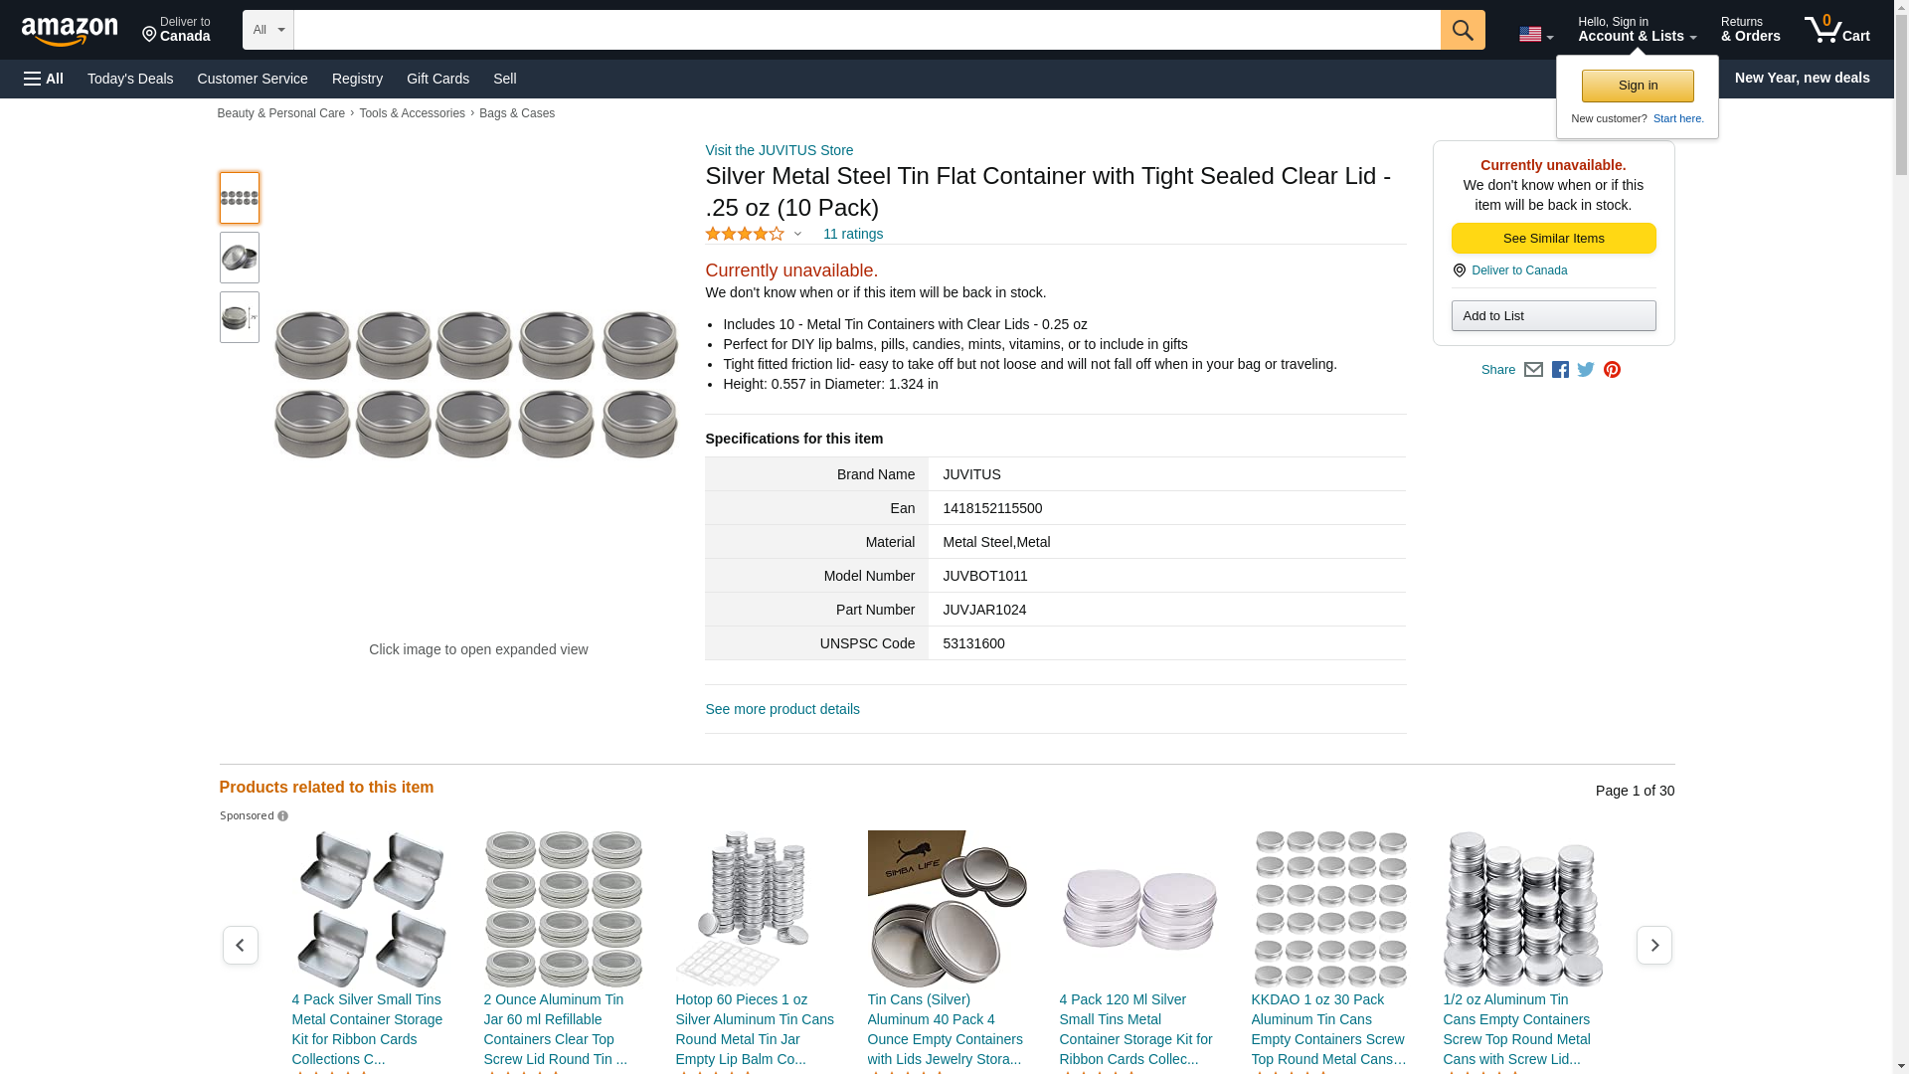The height and width of the screenshot is (1074, 1909).
Task: Open the Amazon logo homepage
Action: tap(70, 31)
